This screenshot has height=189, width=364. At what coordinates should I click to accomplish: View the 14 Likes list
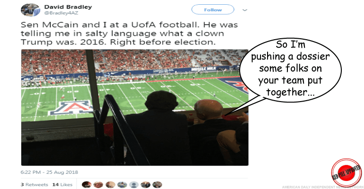(x=62, y=185)
